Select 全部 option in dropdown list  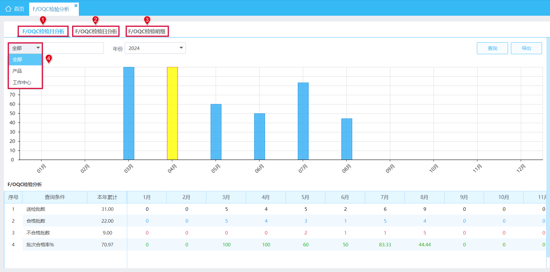click(25, 60)
